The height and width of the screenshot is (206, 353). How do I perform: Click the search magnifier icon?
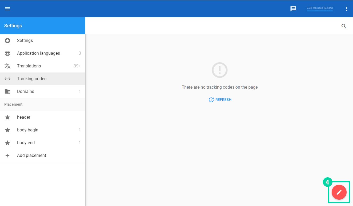tap(344, 26)
